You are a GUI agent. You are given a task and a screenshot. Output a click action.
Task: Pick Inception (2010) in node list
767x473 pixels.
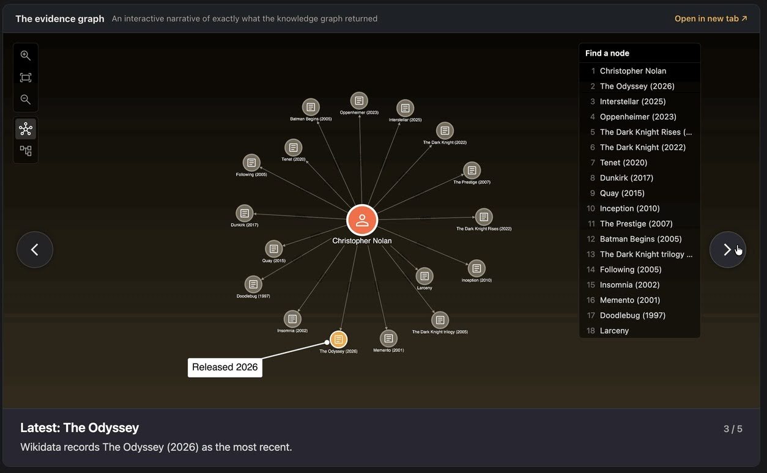[x=640, y=208]
